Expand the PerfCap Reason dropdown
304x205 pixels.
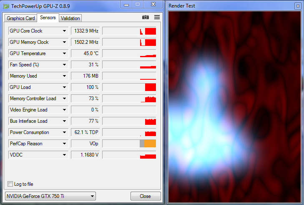pyautogui.click(x=64, y=144)
